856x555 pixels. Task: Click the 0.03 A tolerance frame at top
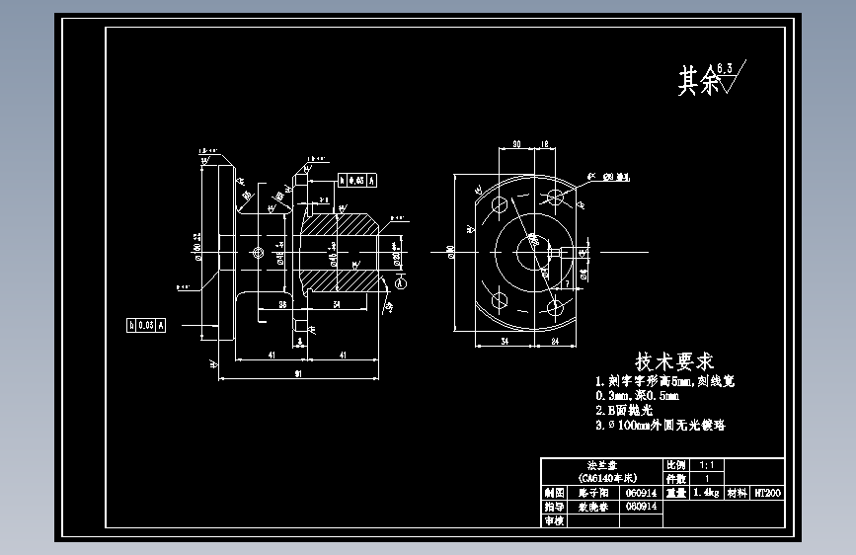357,180
